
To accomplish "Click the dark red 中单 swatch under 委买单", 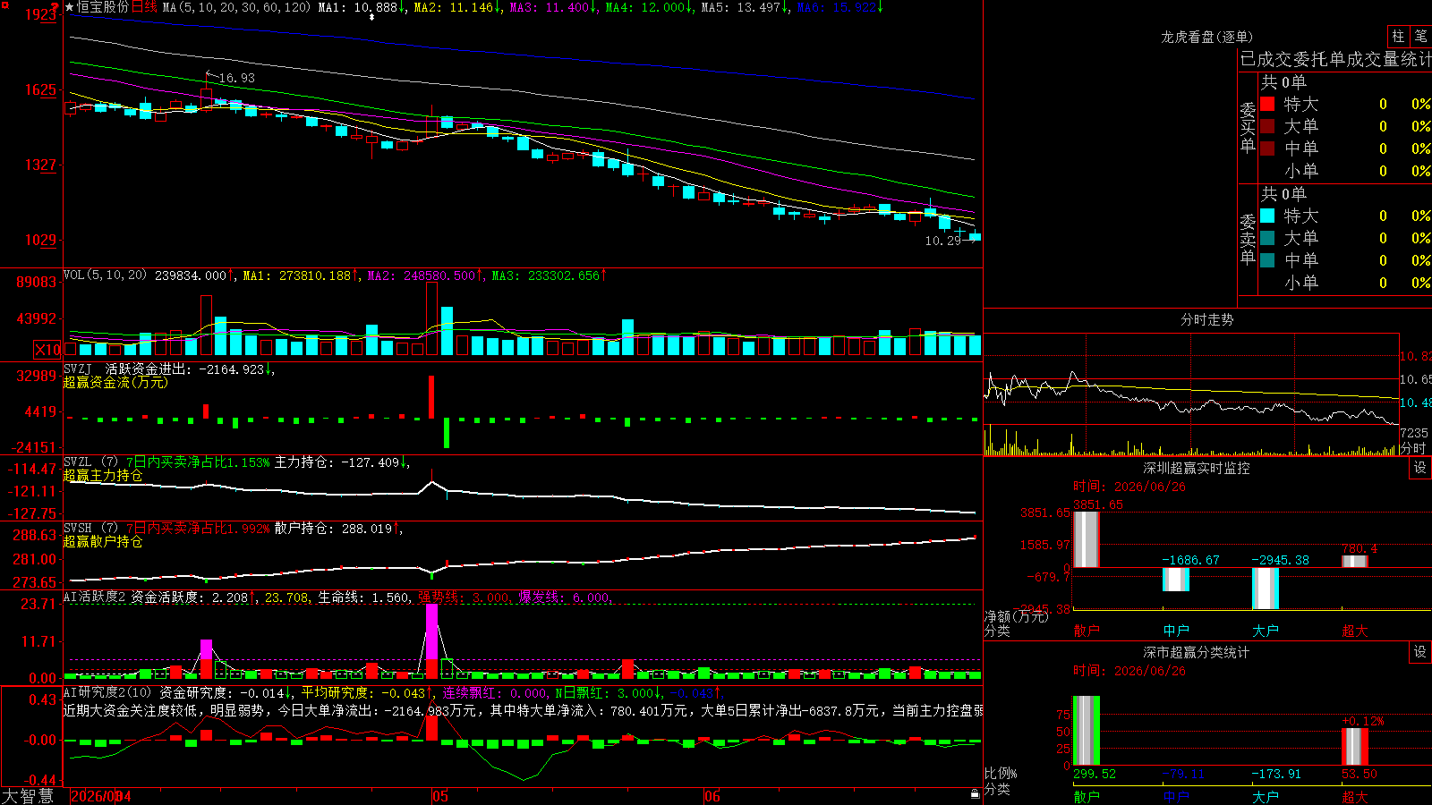I will pos(1267,148).
